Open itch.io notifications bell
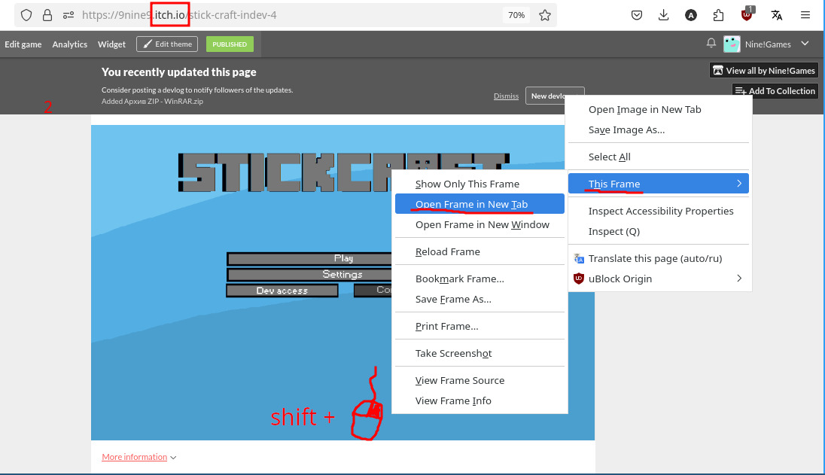Viewport: 825px width, 475px height. pos(711,43)
